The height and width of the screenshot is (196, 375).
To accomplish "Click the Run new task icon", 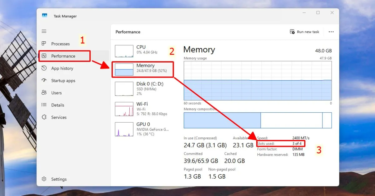I will 292,31.
